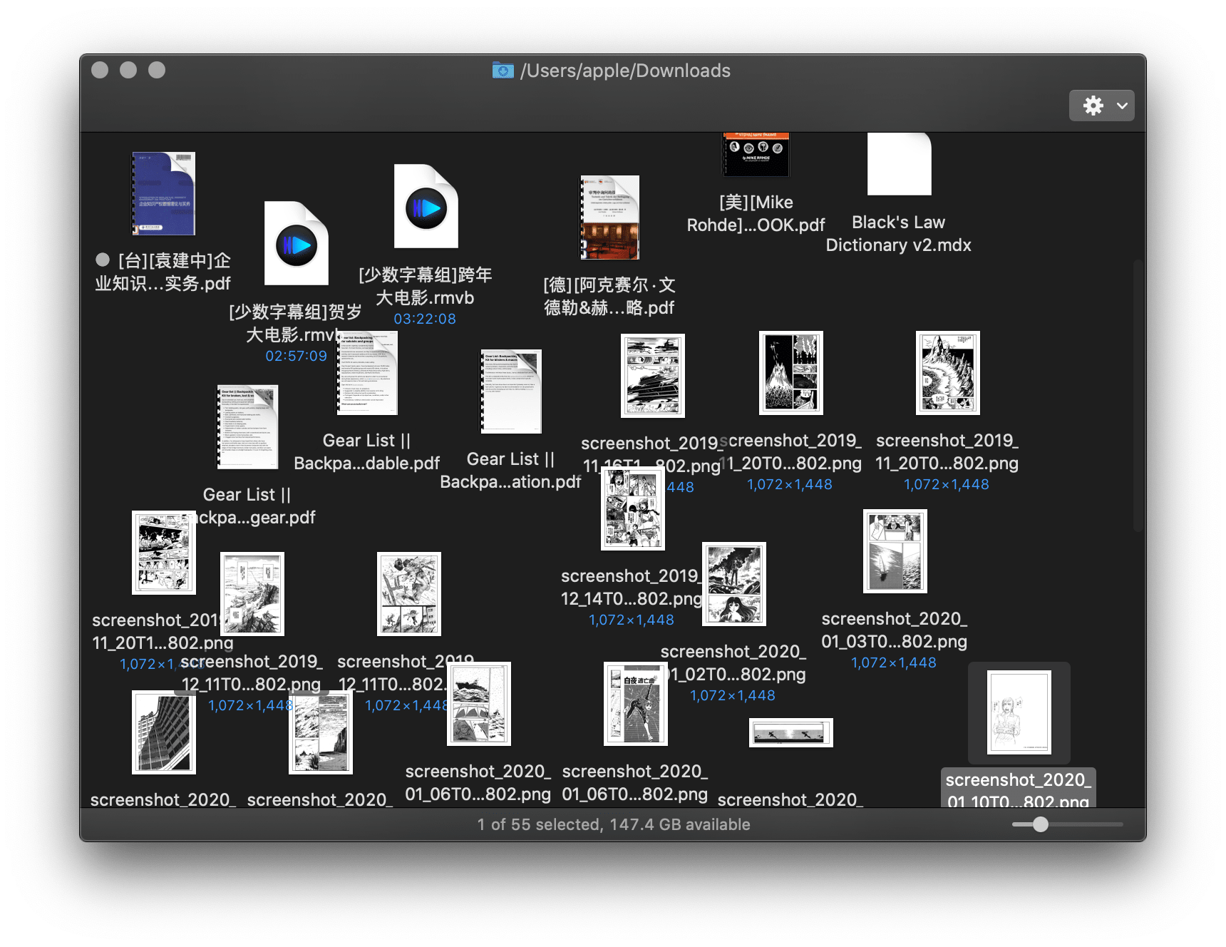Select the Gear List Backpa...dable.pdf icon

tap(367, 374)
